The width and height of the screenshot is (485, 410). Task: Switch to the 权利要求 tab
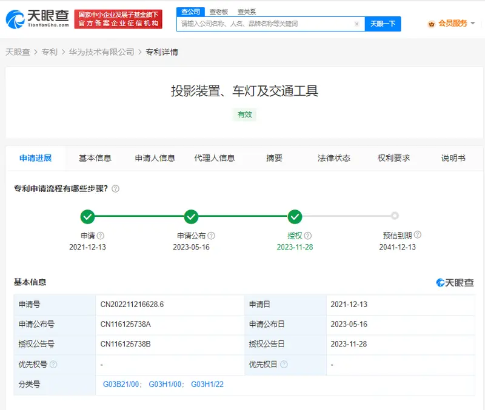393,158
